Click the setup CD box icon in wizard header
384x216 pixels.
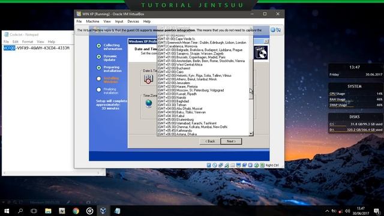point(260,52)
